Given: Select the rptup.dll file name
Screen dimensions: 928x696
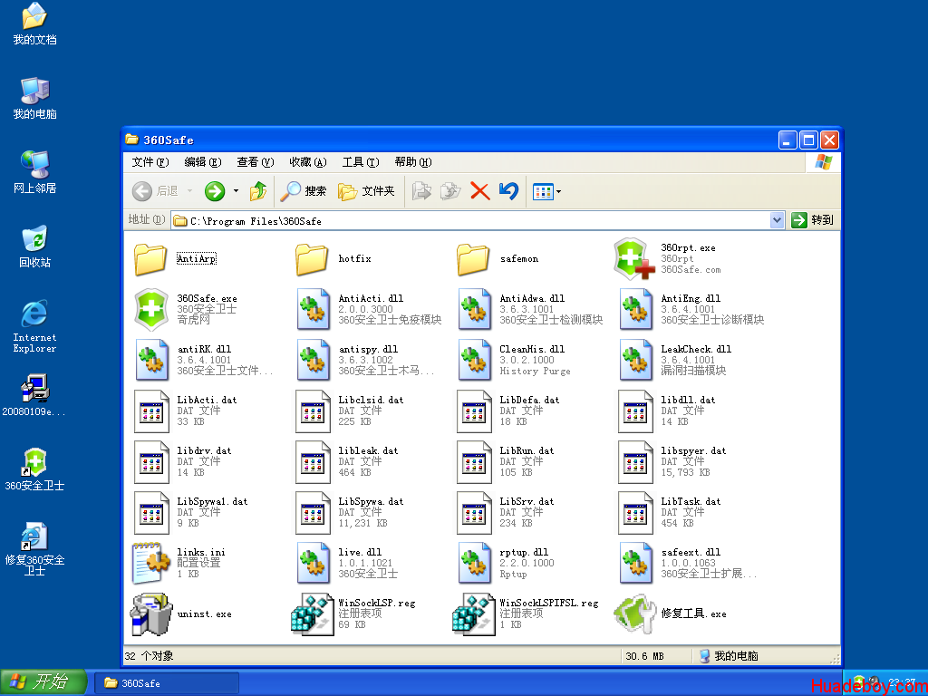Looking at the screenshot, I should pos(524,553).
